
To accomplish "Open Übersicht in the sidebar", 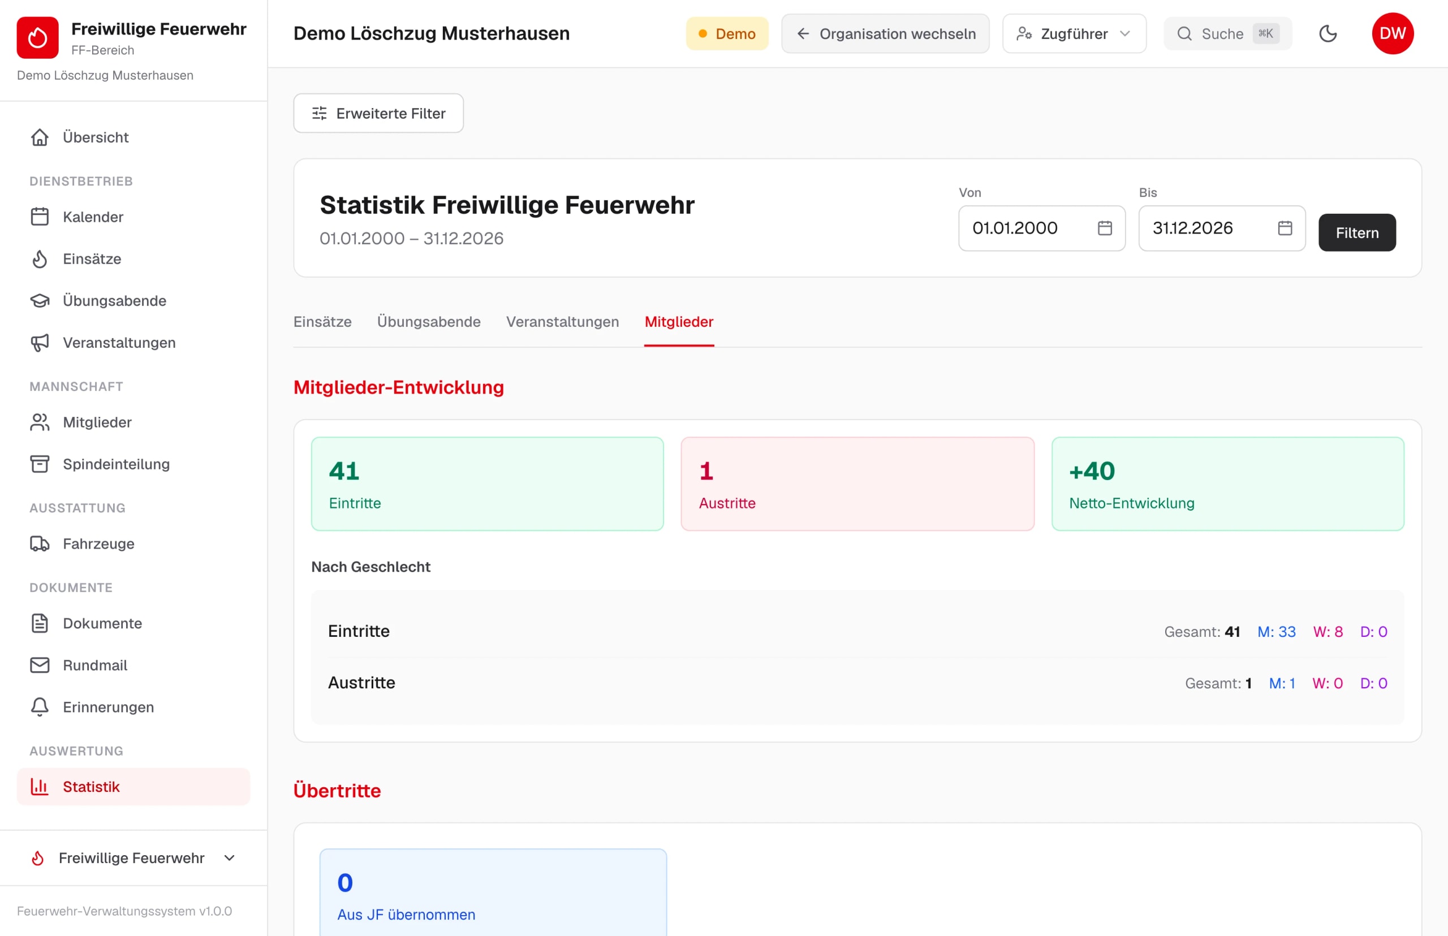I will (133, 137).
